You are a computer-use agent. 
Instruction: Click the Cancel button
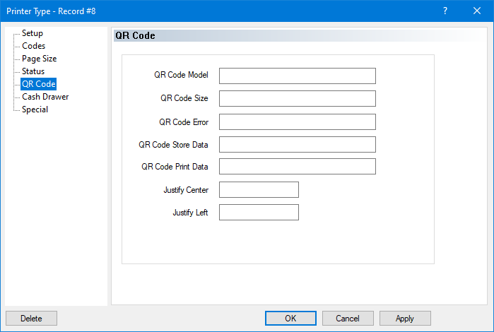click(x=348, y=319)
